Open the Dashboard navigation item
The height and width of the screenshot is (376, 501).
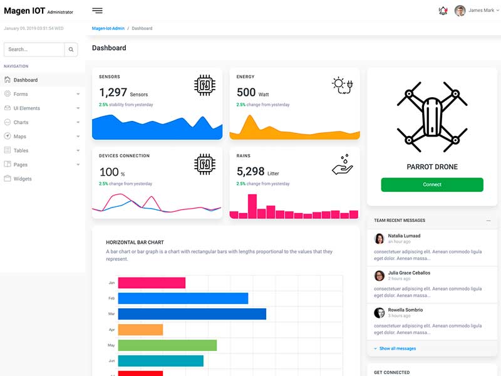point(43,80)
